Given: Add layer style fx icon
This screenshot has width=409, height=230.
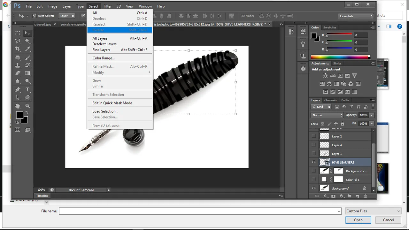Looking at the screenshot, I should 326,196.
